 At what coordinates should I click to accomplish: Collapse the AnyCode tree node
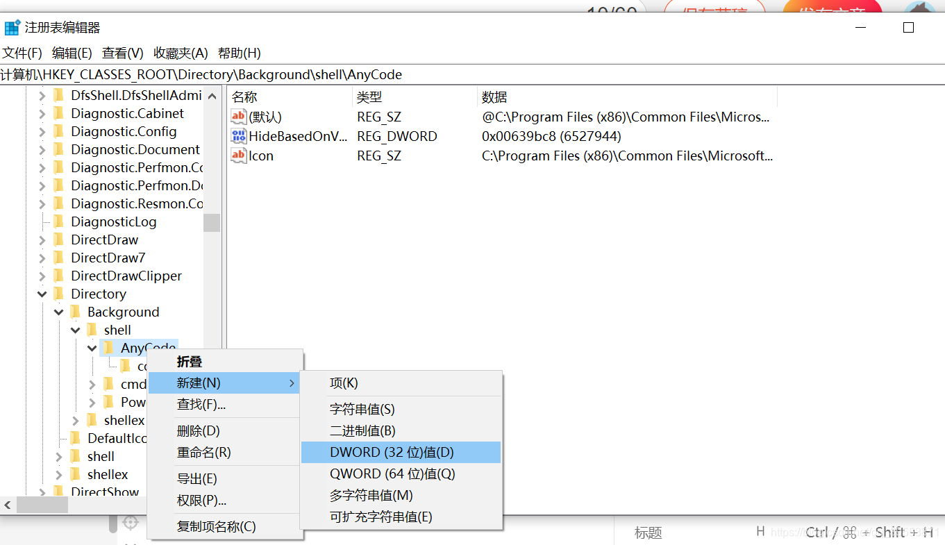(x=92, y=348)
